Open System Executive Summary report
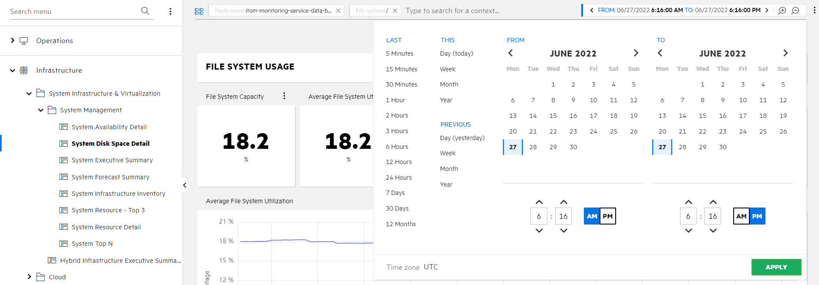 (112, 160)
